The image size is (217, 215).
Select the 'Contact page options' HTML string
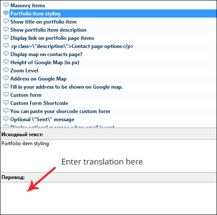(72, 46)
